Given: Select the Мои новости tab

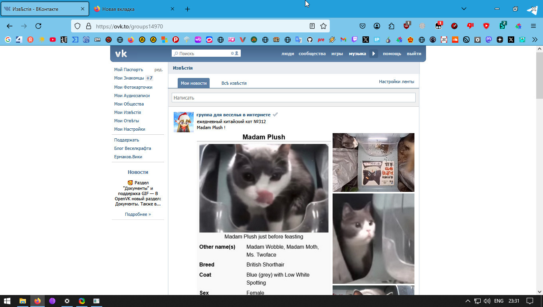Looking at the screenshot, I should (194, 83).
